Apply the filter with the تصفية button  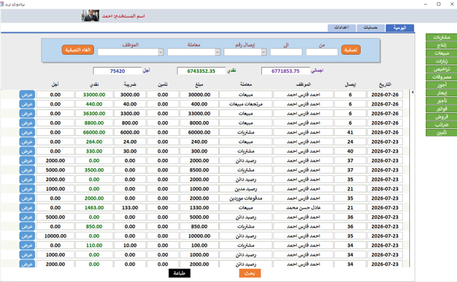coord(350,50)
